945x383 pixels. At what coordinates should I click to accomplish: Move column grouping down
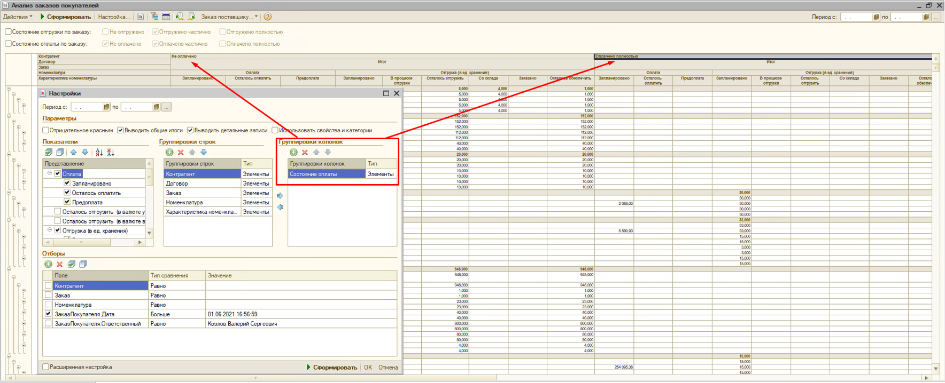(x=328, y=153)
